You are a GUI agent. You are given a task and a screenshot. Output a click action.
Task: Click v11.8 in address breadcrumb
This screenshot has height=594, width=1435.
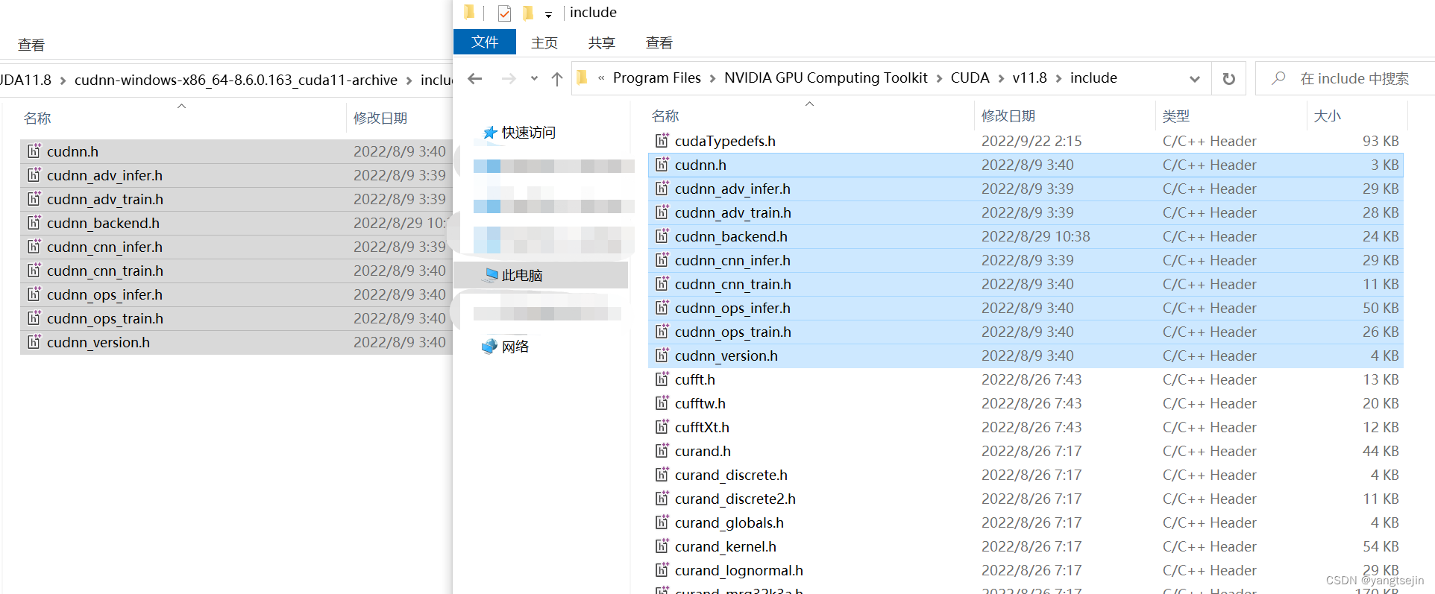[x=1029, y=78]
